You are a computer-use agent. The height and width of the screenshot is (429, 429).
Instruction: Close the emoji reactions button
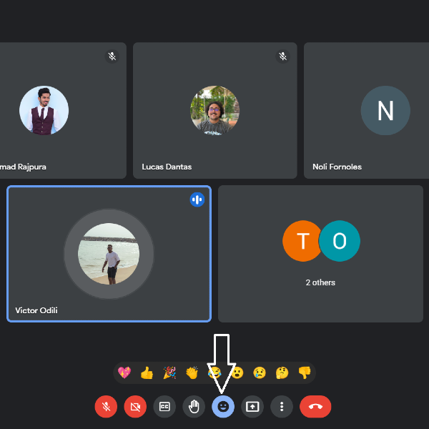pos(223,407)
